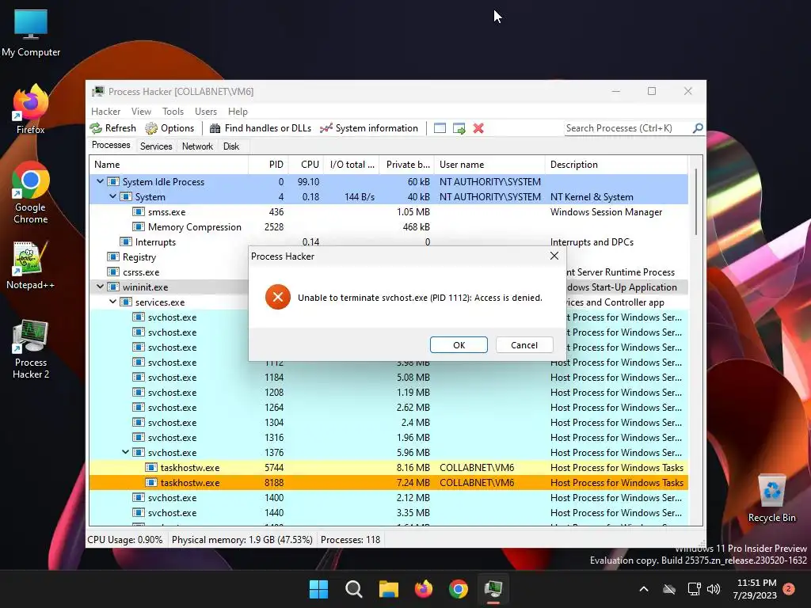
Task: Open Options from the toolbar
Action: pyautogui.click(x=169, y=128)
